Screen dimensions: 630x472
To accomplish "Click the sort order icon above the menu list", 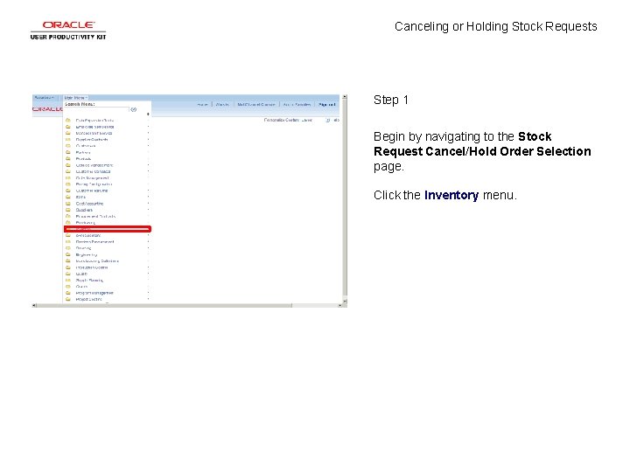I will 148,114.
